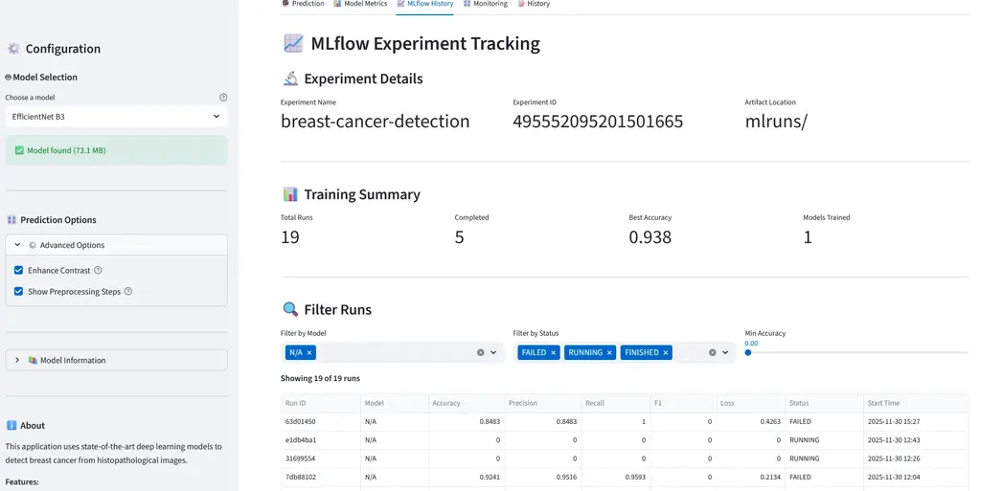Remove the N/A model filter tag
The image size is (981, 491).
(309, 353)
